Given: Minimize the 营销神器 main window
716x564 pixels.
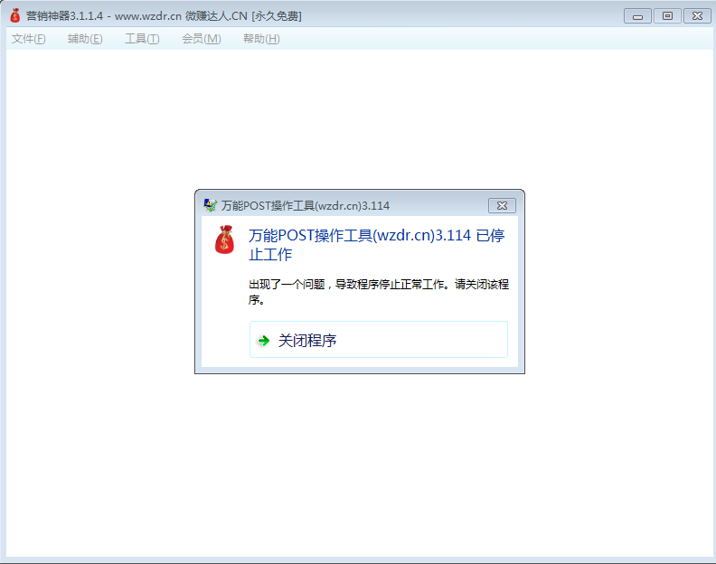Looking at the screenshot, I should 638,15.
